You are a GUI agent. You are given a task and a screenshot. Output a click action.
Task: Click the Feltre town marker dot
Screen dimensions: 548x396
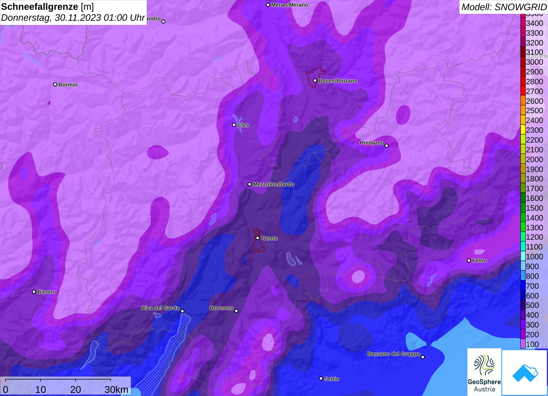click(x=469, y=260)
